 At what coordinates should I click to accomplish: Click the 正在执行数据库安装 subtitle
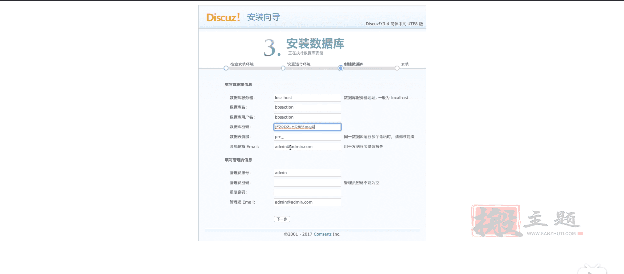305,53
